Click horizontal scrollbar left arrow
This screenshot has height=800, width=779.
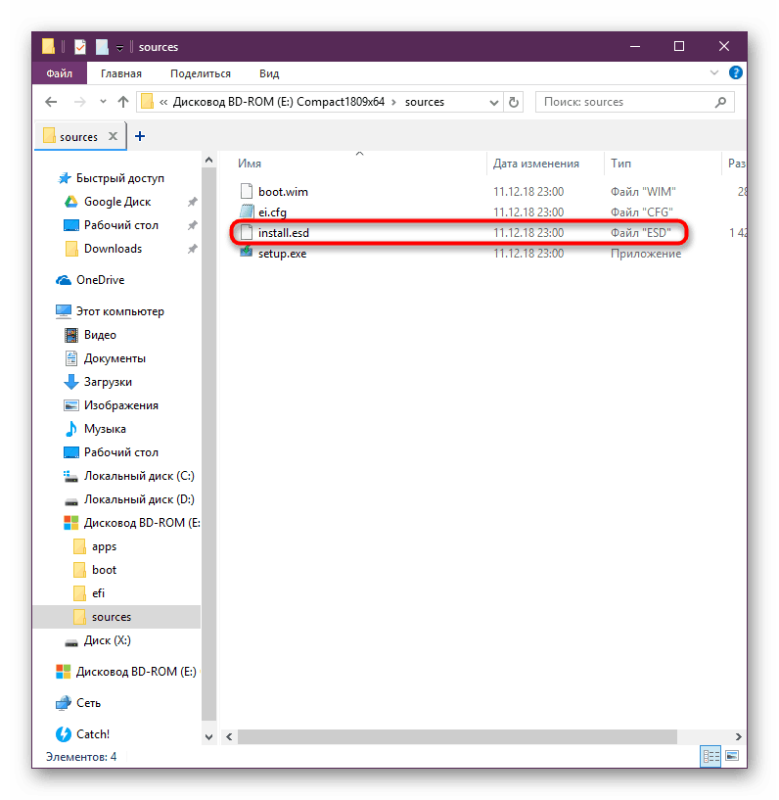[x=229, y=736]
